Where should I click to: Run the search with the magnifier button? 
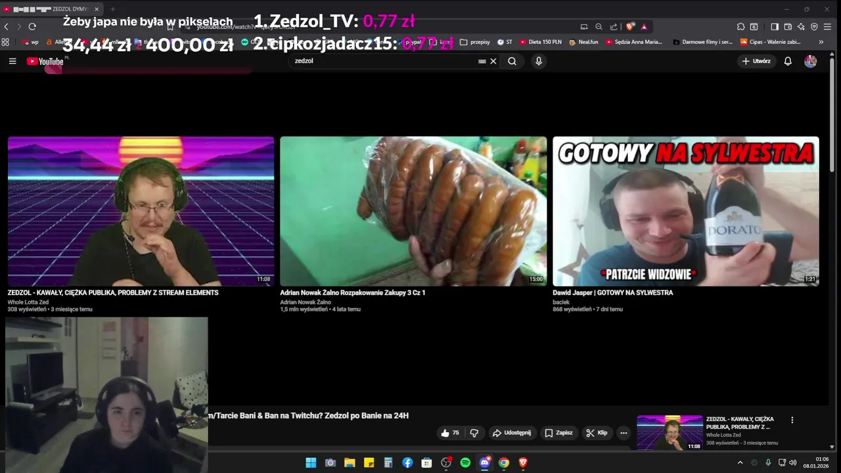[512, 61]
